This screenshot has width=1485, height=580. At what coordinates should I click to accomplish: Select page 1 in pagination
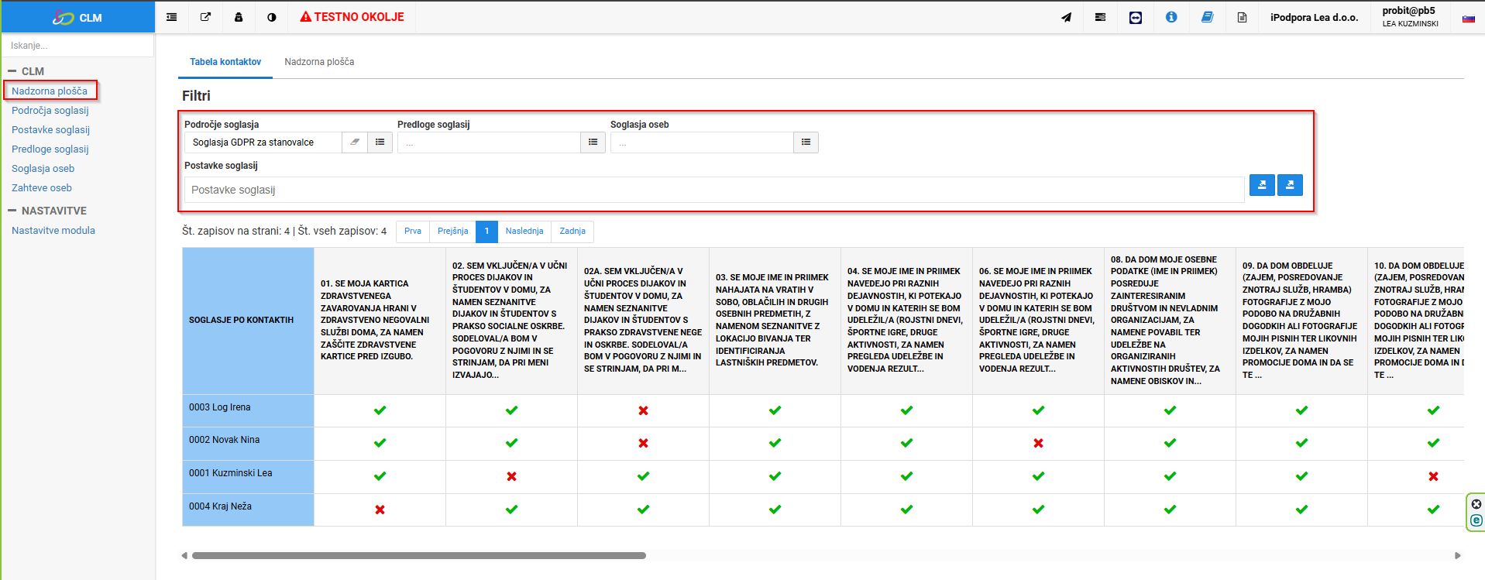(x=486, y=232)
